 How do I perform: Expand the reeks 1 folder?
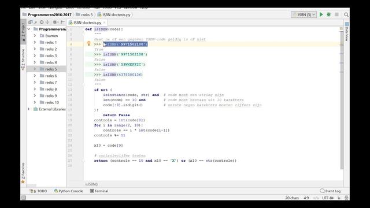pyautogui.click(x=35, y=42)
